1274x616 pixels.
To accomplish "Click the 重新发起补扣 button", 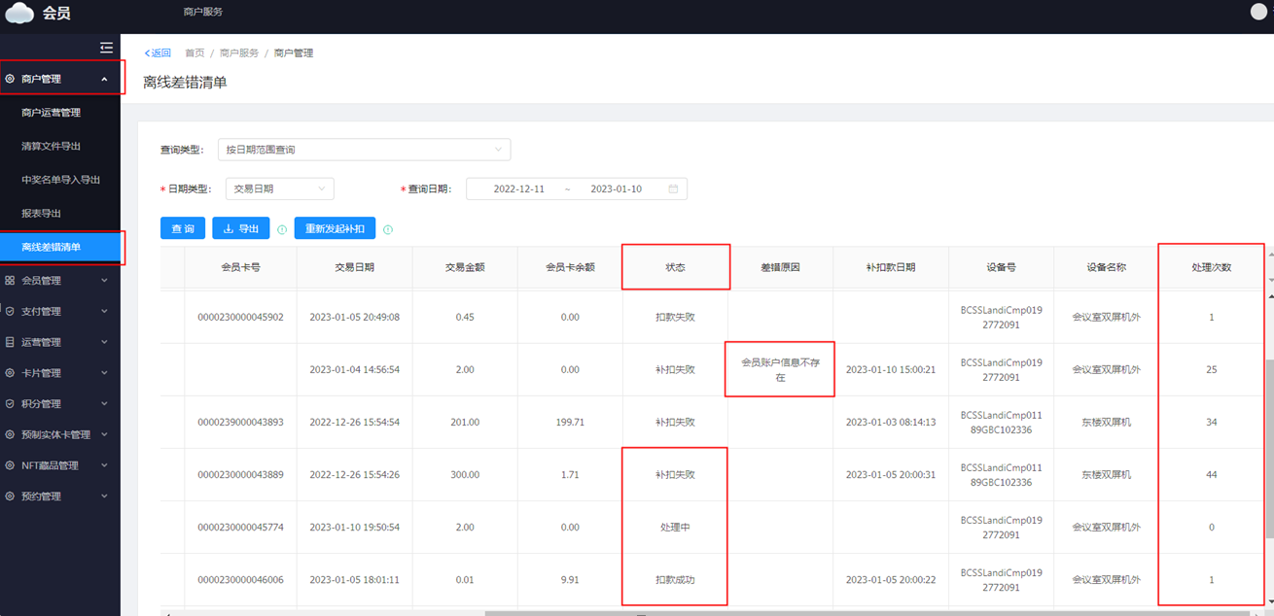I will coord(335,228).
